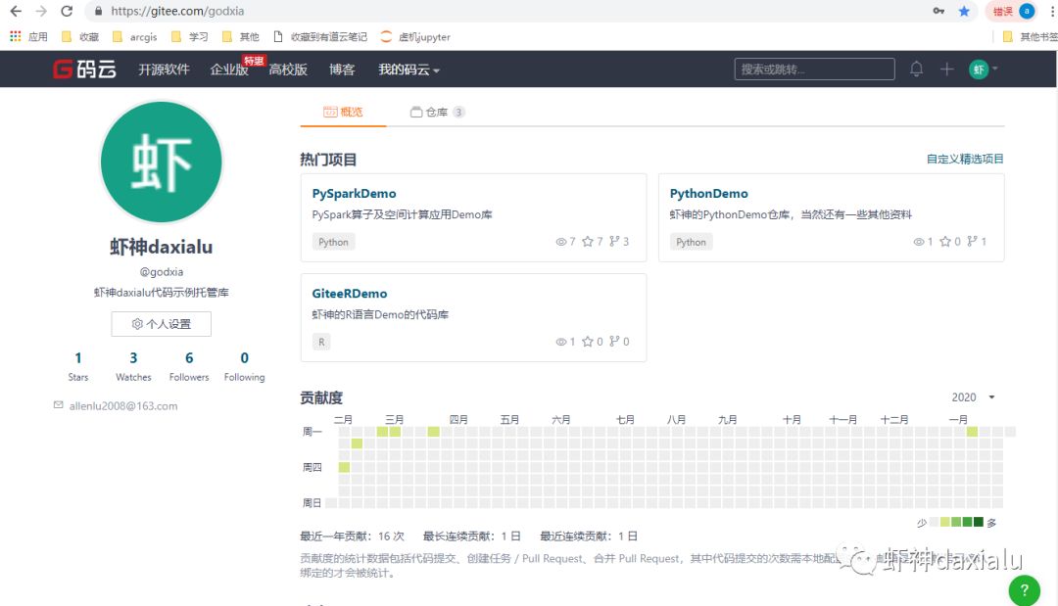Open the Followers count
The width and height of the screenshot is (1058, 606).
click(x=189, y=366)
